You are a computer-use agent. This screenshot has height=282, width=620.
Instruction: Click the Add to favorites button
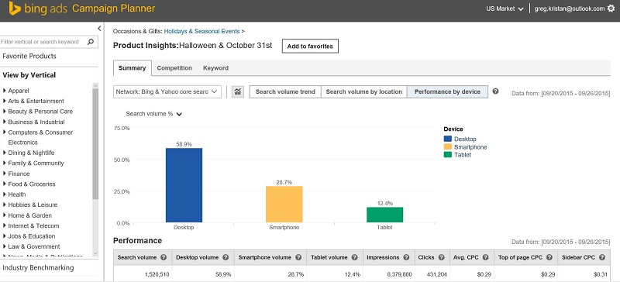[310, 46]
